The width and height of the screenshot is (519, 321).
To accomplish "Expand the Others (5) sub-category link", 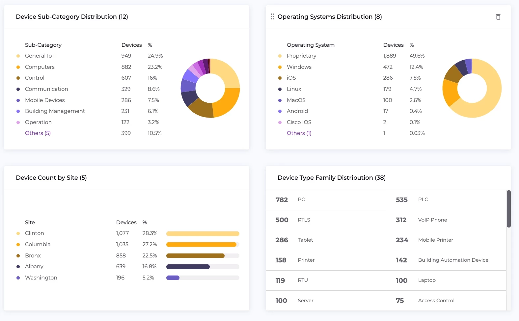I will tap(38, 133).
